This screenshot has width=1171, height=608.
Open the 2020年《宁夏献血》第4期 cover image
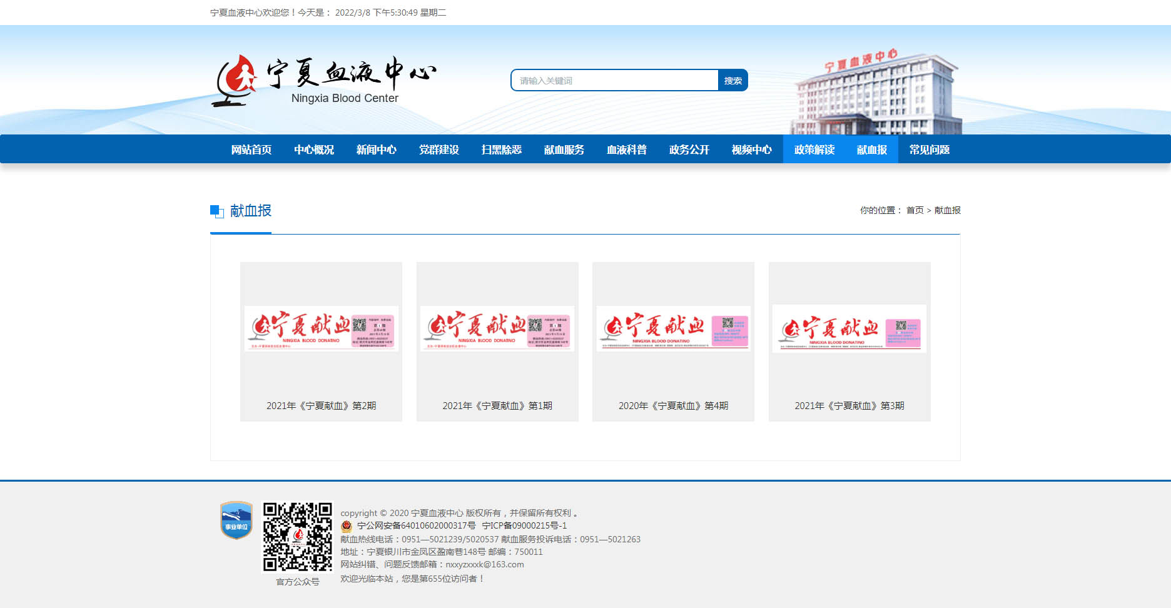673,328
